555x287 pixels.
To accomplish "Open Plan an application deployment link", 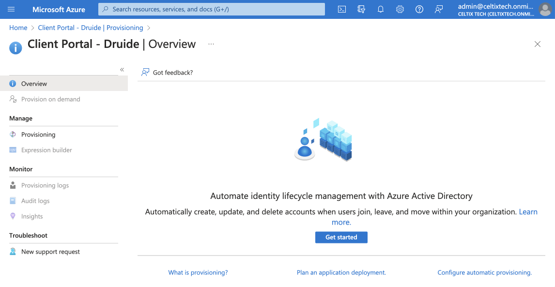I will pos(341,272).
